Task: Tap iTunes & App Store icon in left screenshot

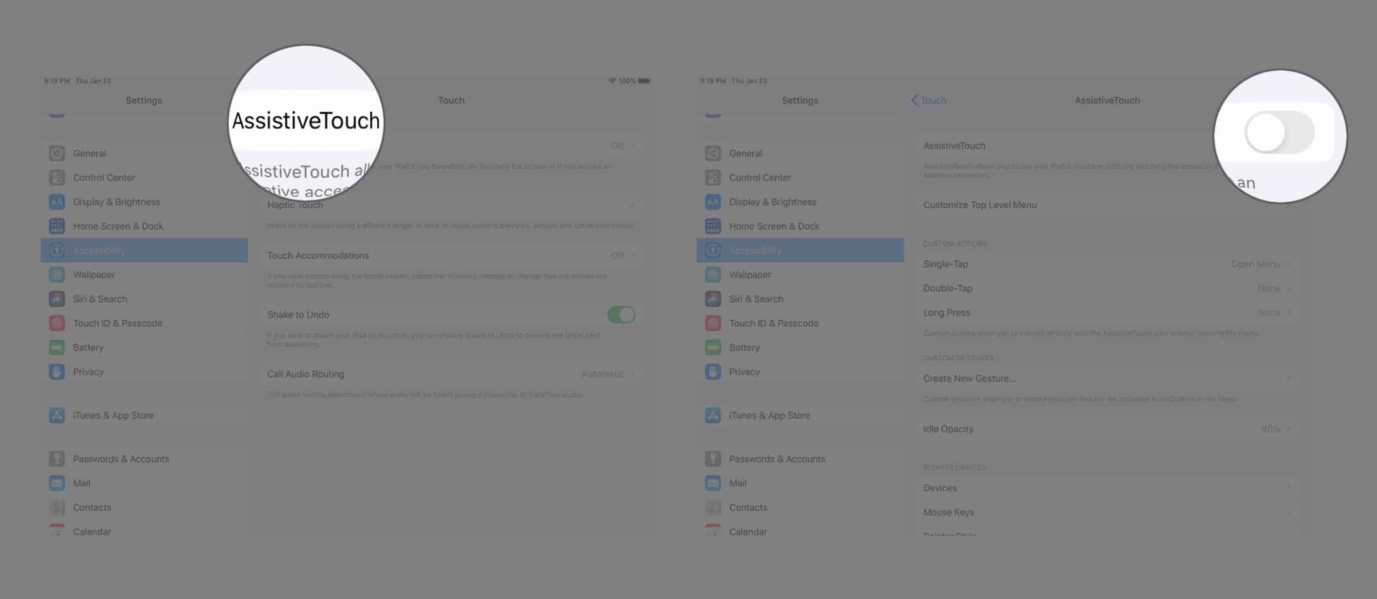Action: click(x=57, y=416)
